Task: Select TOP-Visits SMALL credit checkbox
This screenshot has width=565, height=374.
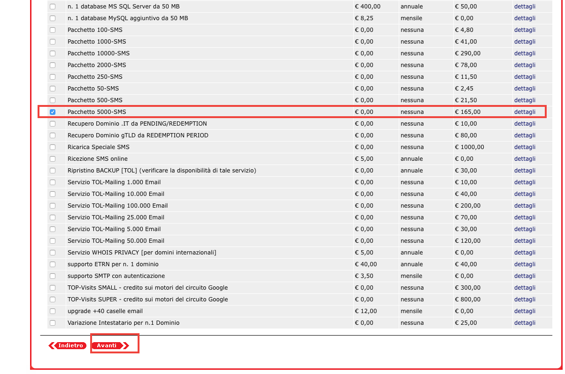Action: pyautogui.click(x=53, y=288)
